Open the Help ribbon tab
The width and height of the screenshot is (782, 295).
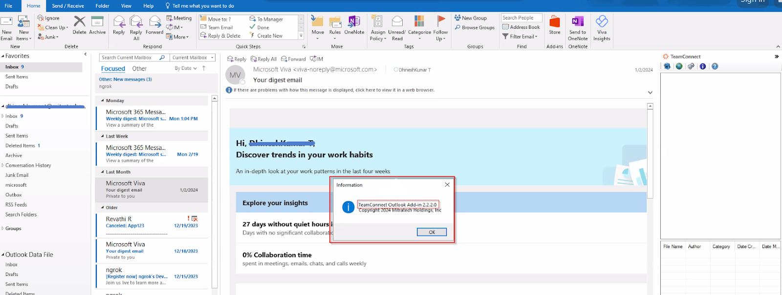tap(149, 6)
